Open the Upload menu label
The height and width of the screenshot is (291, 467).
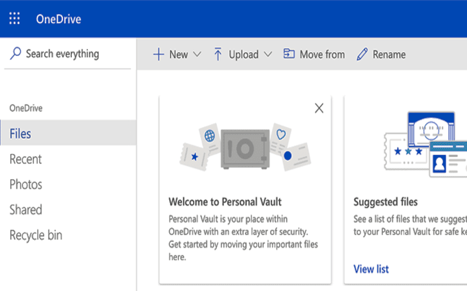coord(244,55)
